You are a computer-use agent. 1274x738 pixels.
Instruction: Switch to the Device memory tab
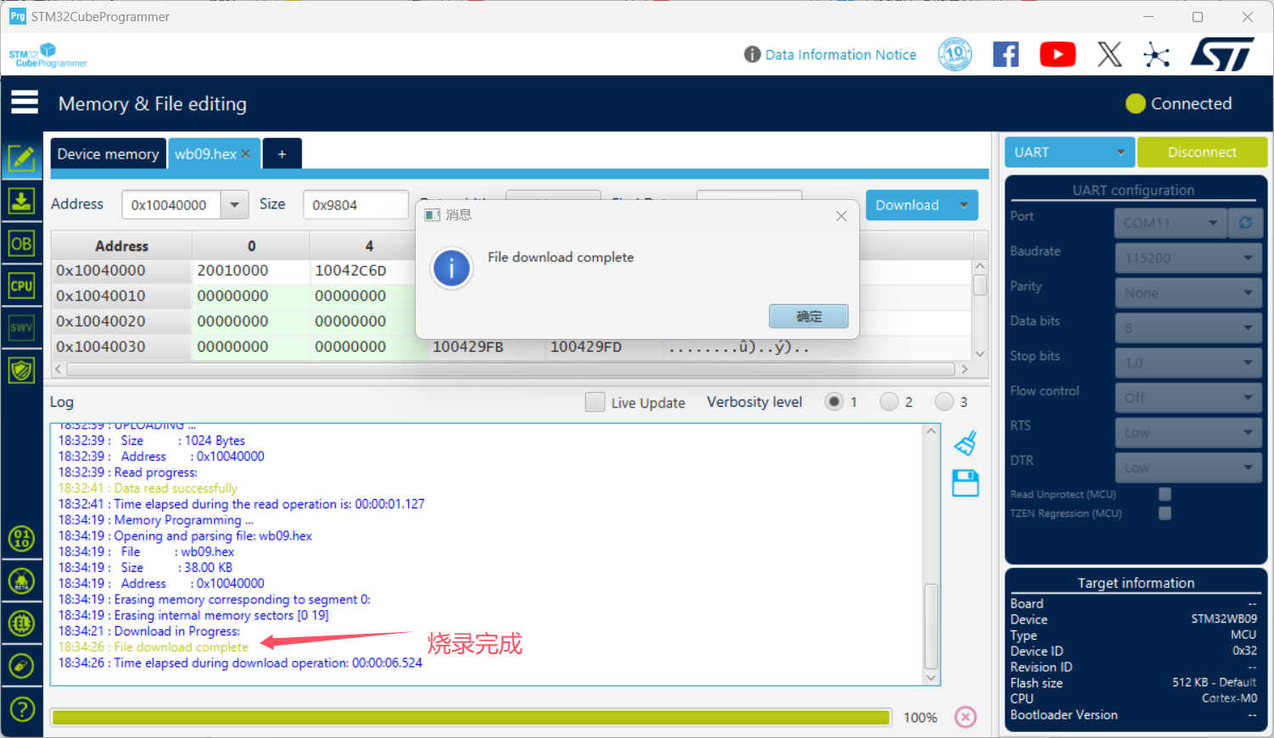[108, 153]
